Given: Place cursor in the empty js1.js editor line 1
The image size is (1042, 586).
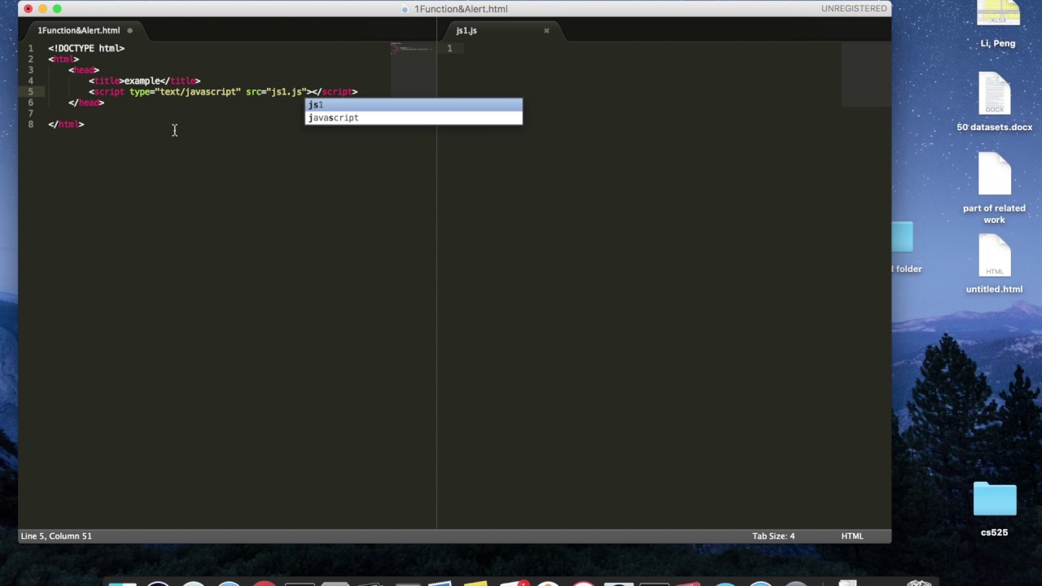Looking at the screenshot, I should pyautogui.click(x=651, y=48).
